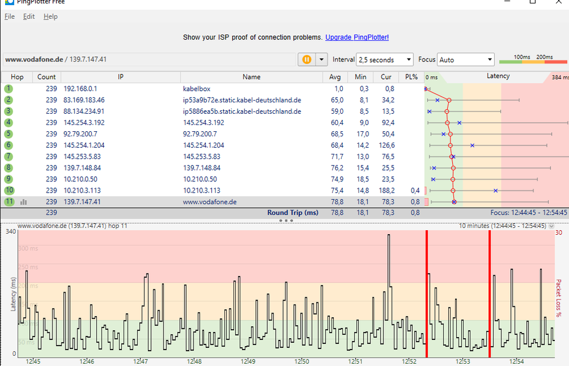Select the www.vodafone.de name in hop 11

tap(210, 202)
